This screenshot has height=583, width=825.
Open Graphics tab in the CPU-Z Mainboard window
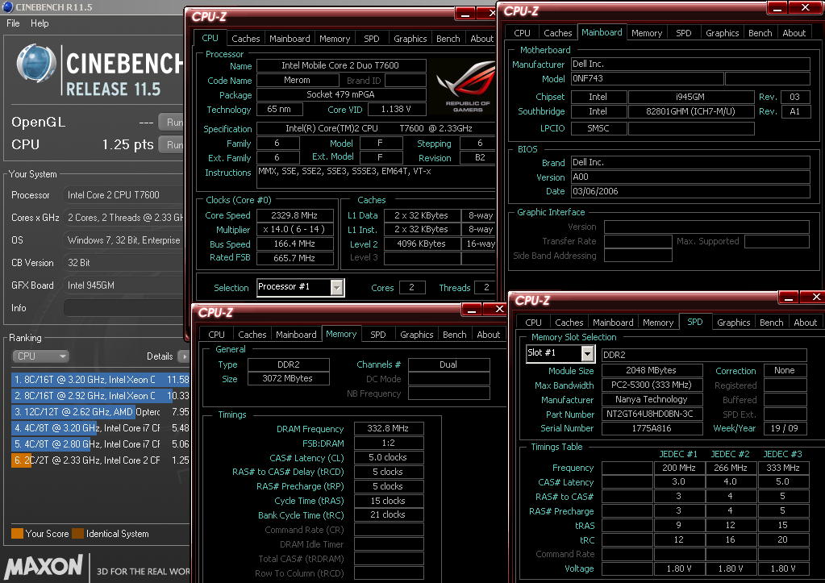[723, 32]
